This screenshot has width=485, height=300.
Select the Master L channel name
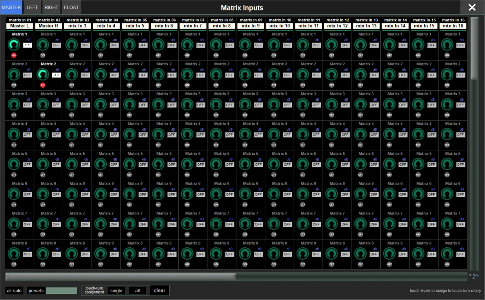pos(19,26)
